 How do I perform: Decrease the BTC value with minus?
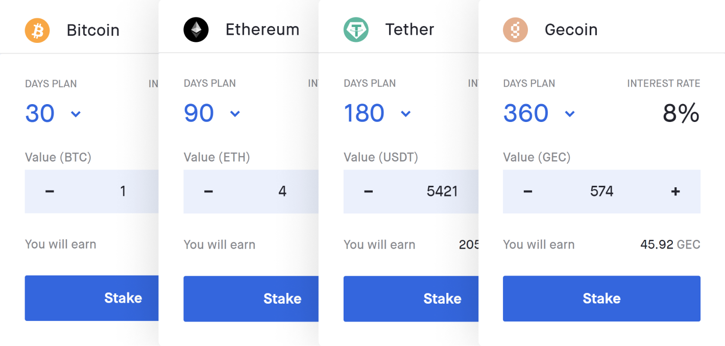coord(50,191)
